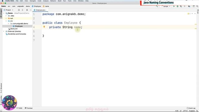Screen dimensions: 199x112
Task: Close the Employee.java editor tab
Action: point(47,10)
